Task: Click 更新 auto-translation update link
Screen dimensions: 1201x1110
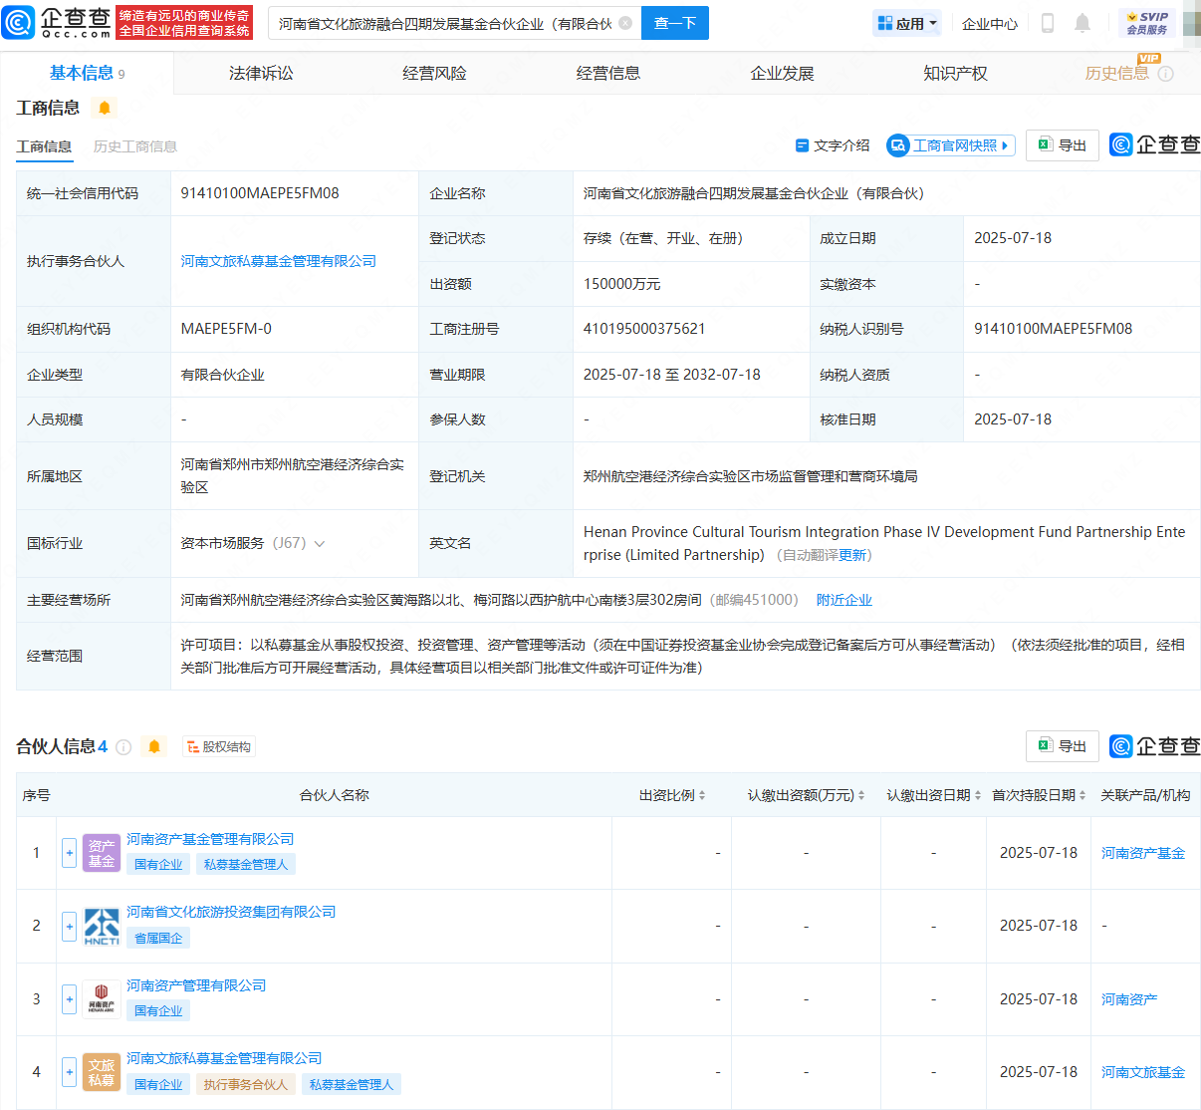Action: [x=852, y=555]
